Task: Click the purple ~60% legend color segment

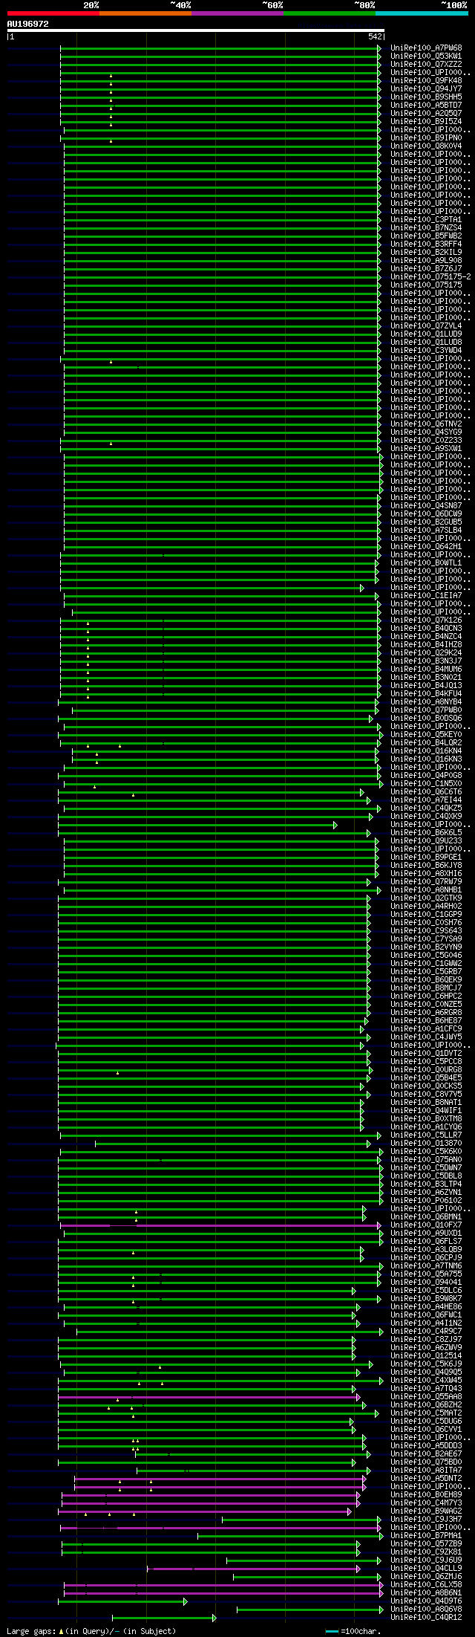Action: [x=237, y=13]
